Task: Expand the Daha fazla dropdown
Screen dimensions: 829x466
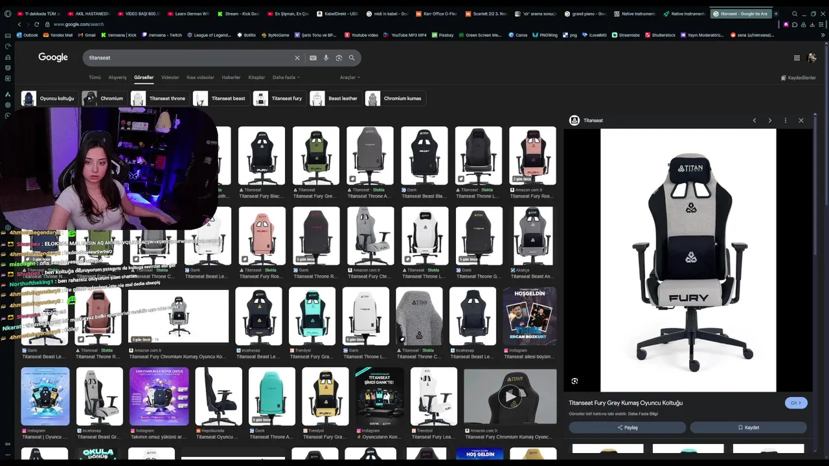Action: point(286,78)
